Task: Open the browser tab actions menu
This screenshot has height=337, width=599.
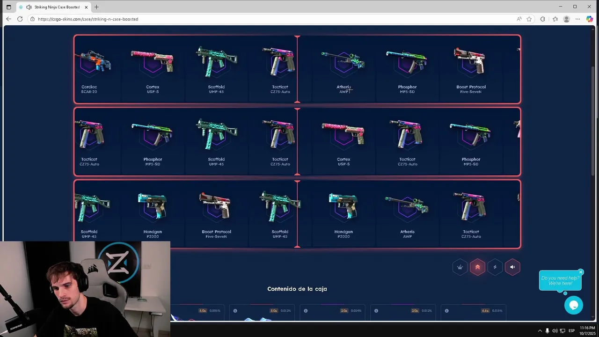Action: point(8,7)
